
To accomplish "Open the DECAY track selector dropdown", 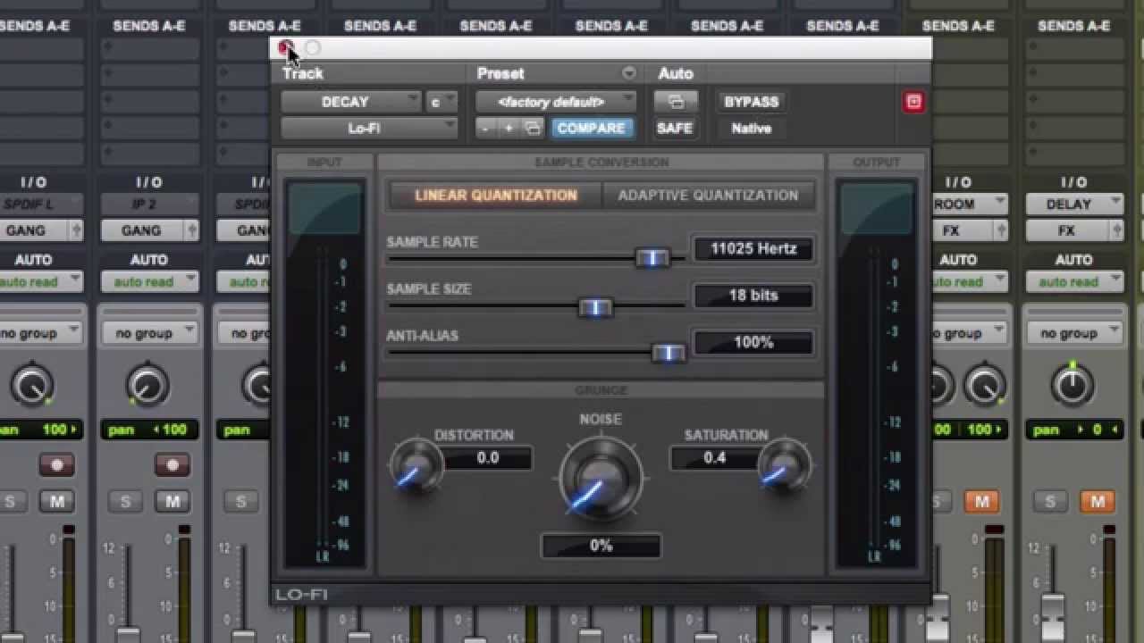I will coord(350,102).
